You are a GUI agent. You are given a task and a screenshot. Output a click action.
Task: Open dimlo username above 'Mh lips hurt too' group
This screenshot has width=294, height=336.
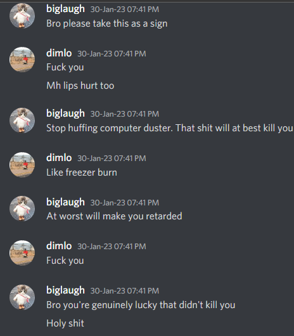coord(59,53)
